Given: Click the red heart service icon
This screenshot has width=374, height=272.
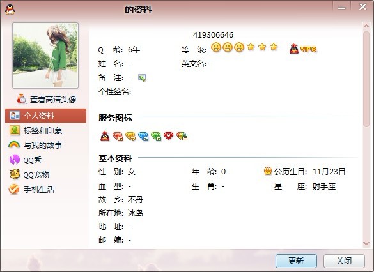Looking at the screenshot, I should (x=169, y=136).
